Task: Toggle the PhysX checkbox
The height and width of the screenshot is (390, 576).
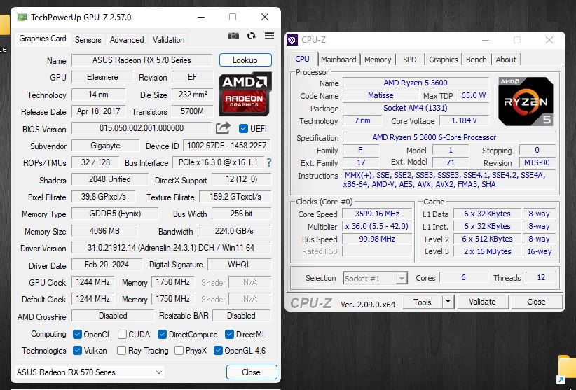Action: tap(179, 350)
